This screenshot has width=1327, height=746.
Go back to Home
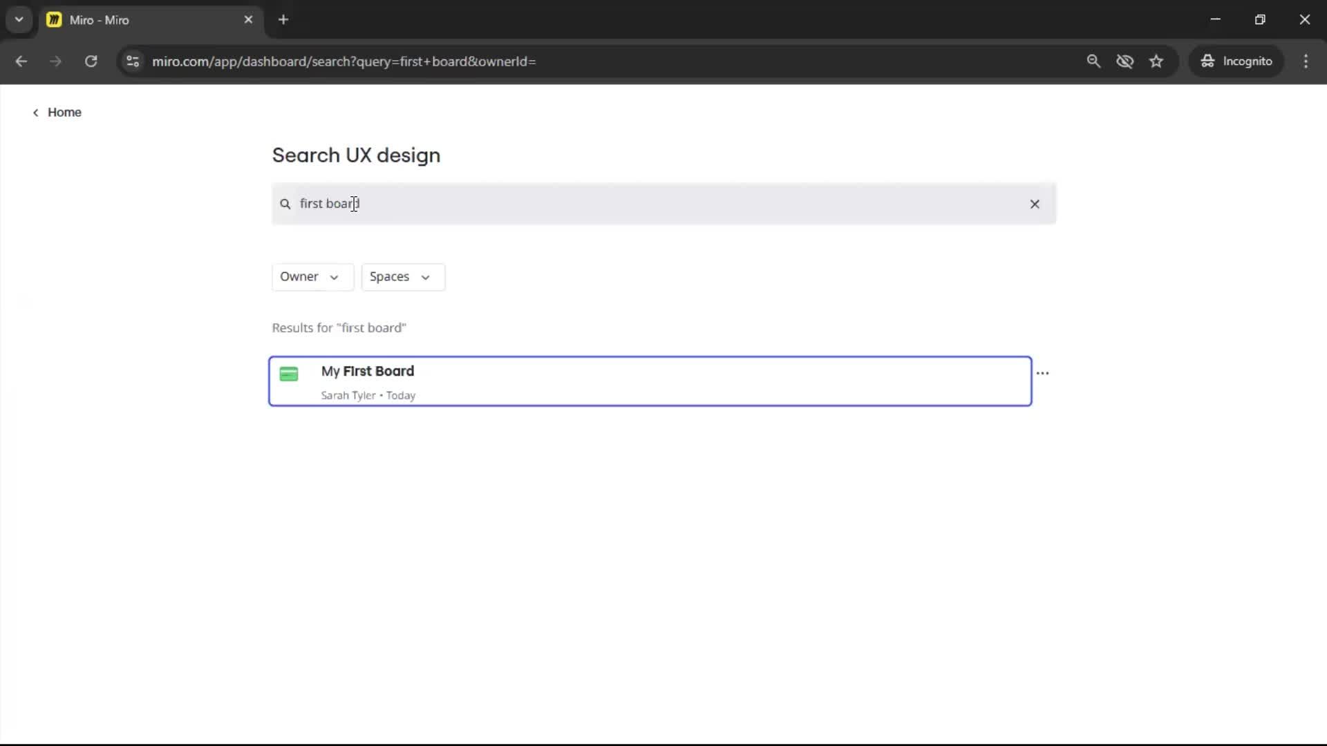coord(57,113)
